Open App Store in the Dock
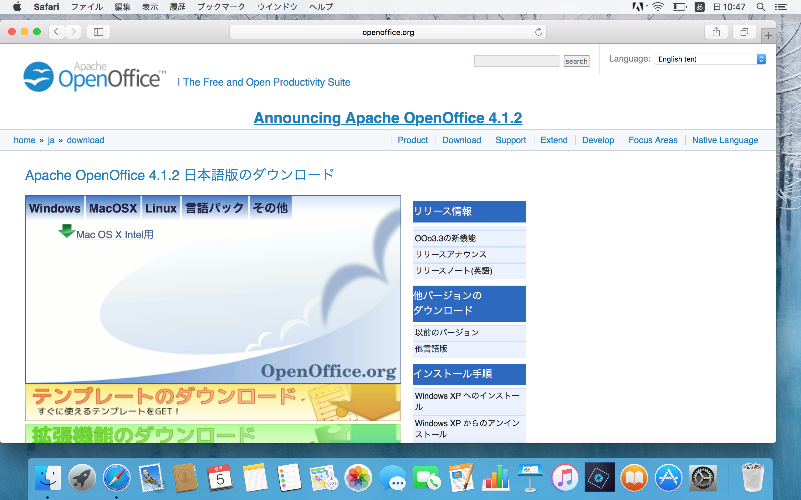The width and height of the screenshot is (801, 500). click(x=668, y=477)
